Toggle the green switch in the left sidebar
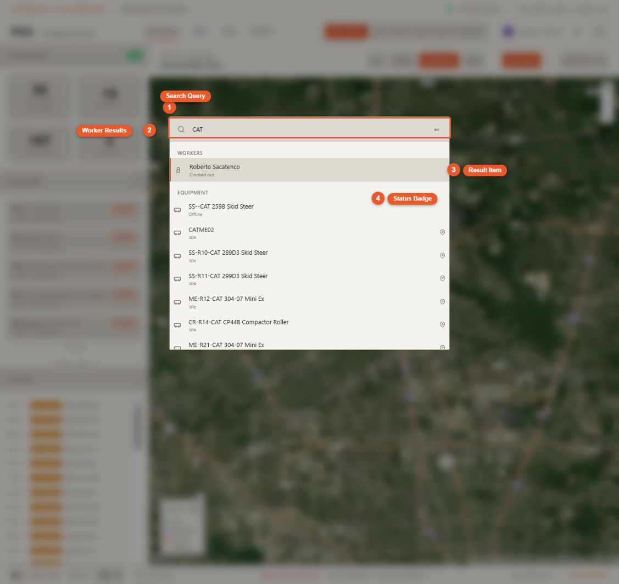 pos(135,55)
